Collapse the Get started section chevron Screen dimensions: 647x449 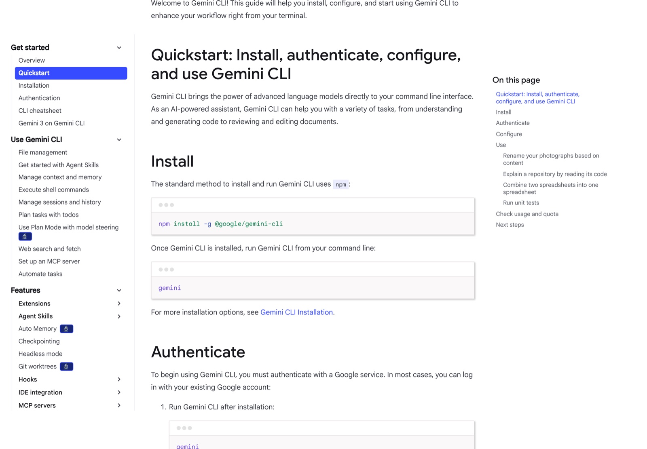coord(119,48)
